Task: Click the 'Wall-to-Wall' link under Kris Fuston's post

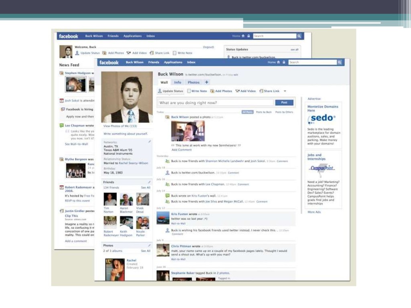Action: coord(178,223)
